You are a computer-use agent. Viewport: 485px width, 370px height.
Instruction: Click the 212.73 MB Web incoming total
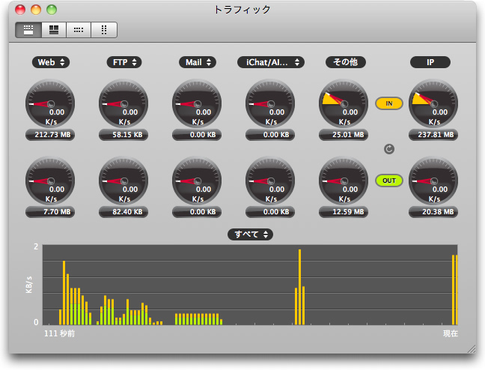click(x=50, y=135)
